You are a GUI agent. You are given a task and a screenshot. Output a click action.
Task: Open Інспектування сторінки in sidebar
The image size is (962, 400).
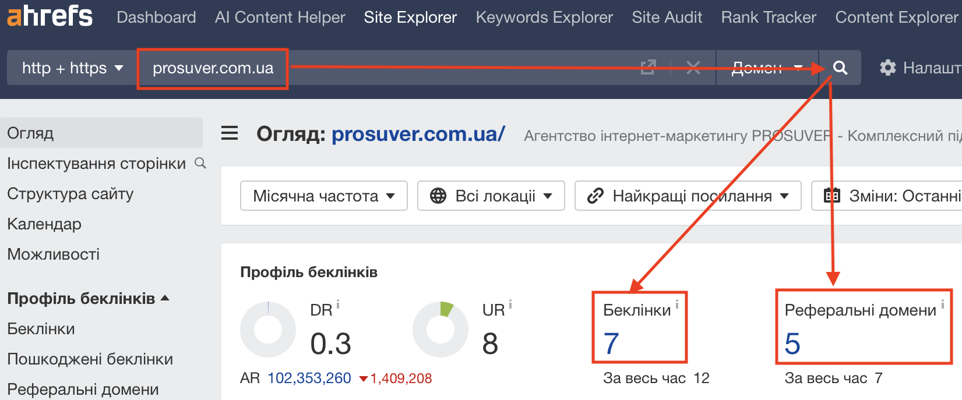96,163
